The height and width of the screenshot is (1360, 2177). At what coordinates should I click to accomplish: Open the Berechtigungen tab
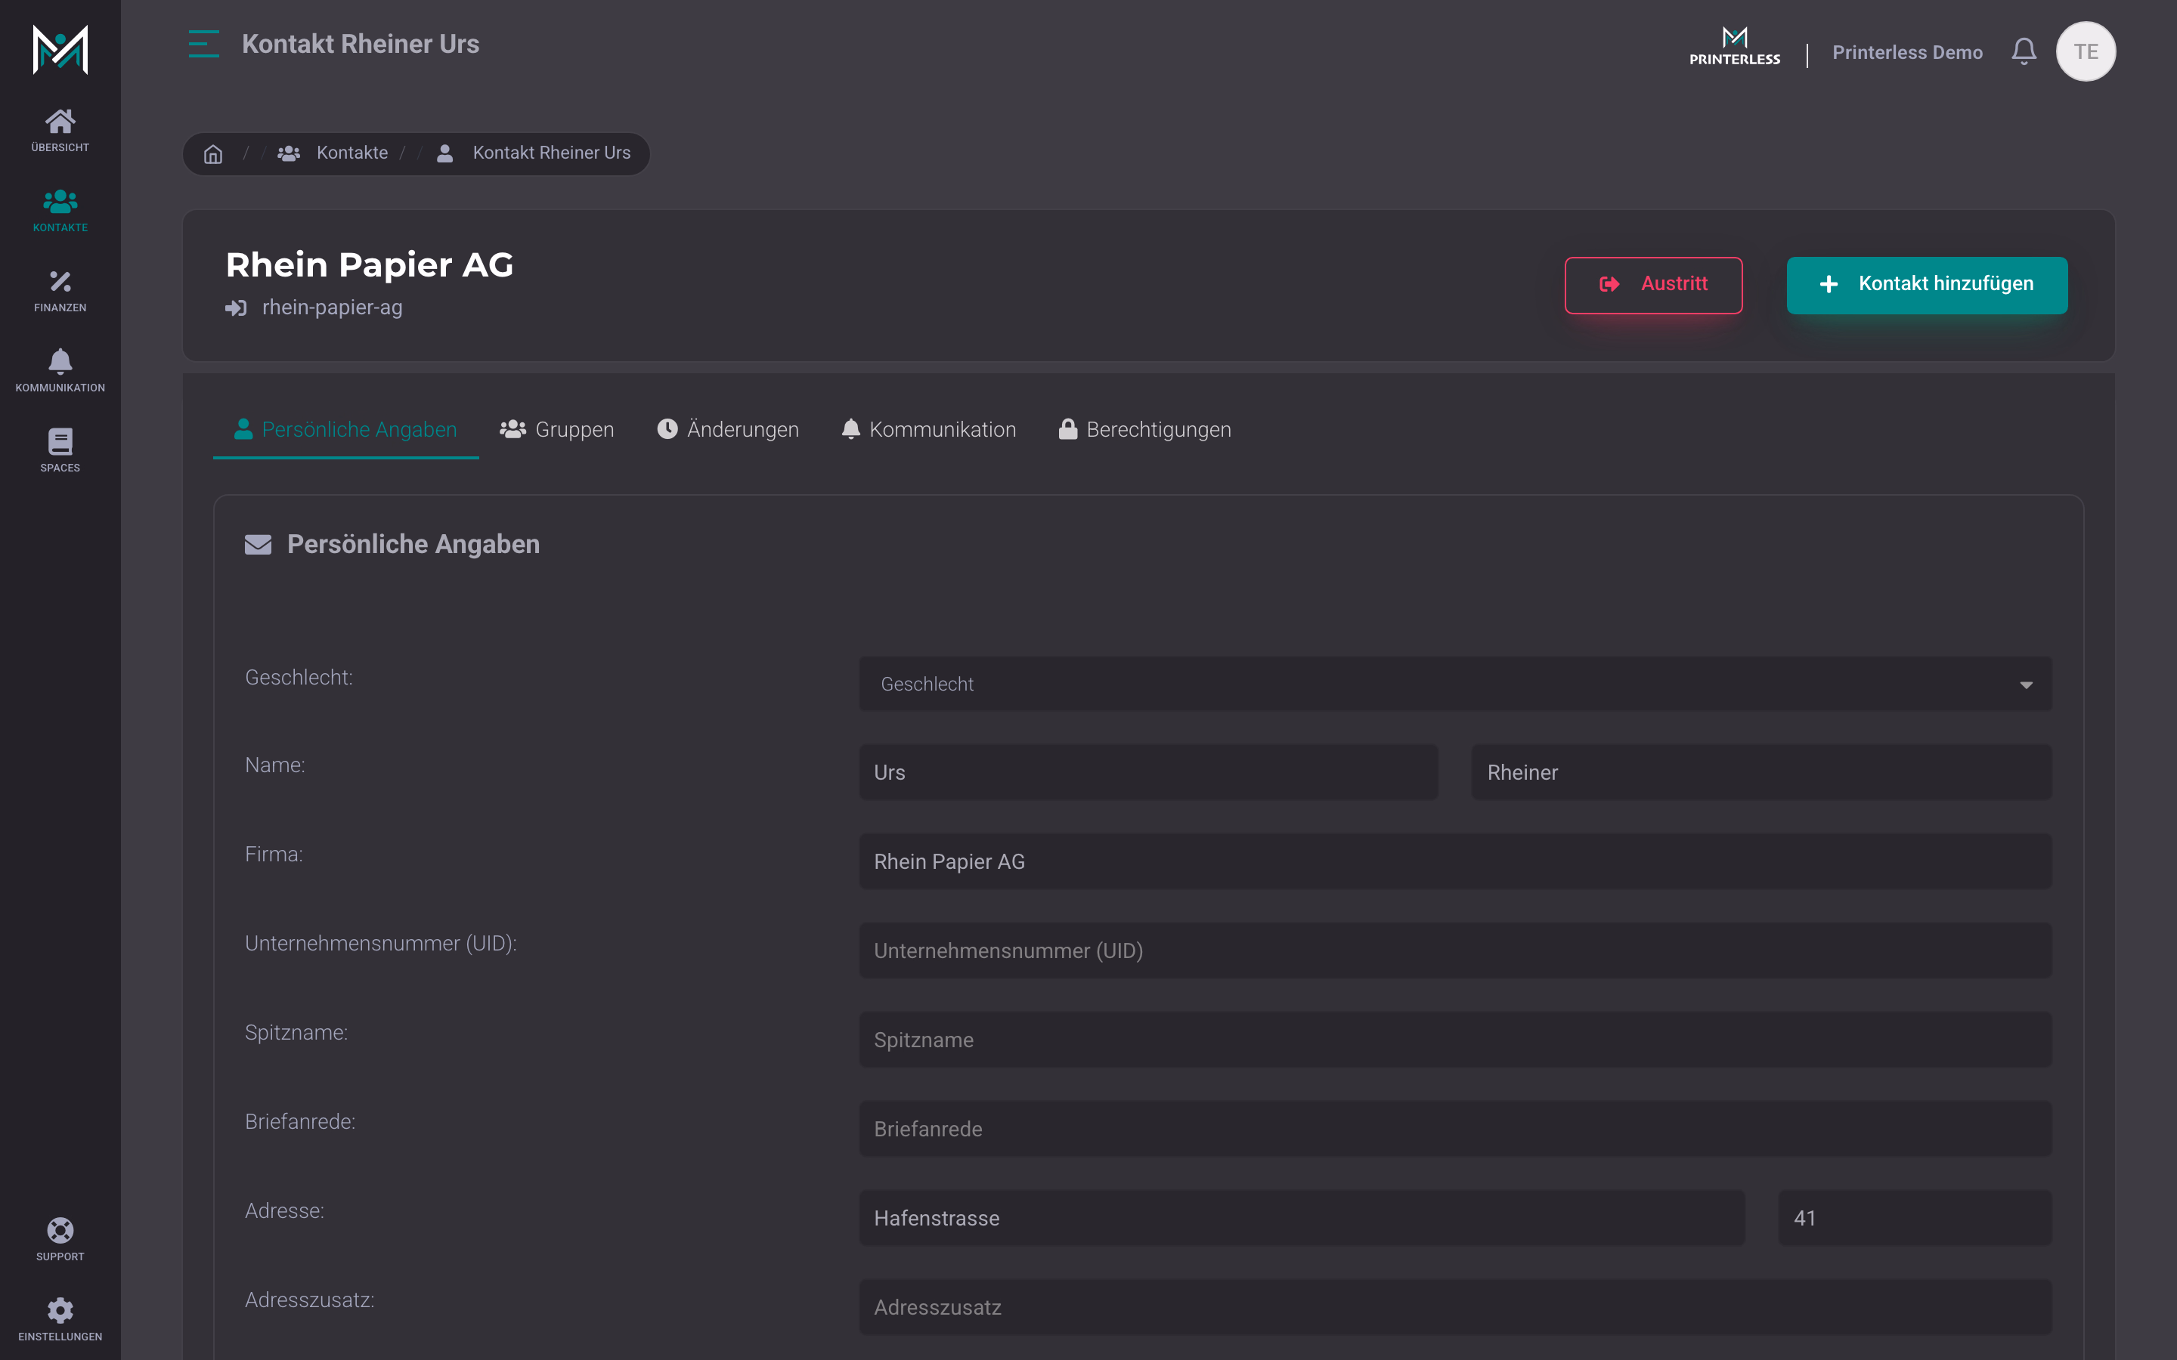pos(1144,430)
